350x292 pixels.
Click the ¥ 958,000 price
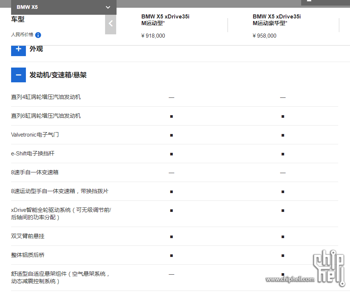tap(265, 36)
